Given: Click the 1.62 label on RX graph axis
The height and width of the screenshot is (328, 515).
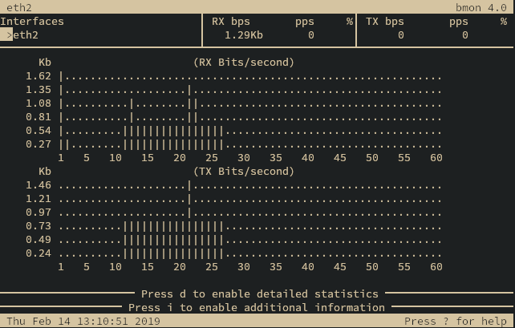Looking at the screenshot, I should pos(39,77).
